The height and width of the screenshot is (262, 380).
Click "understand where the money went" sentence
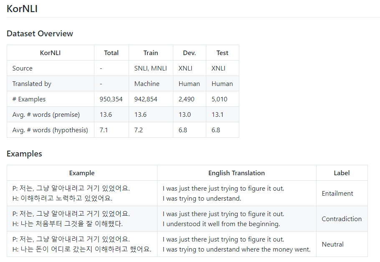click(x=236, y=249)
